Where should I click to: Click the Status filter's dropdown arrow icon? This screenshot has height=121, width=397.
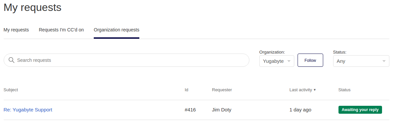click(x=384, y=61)
